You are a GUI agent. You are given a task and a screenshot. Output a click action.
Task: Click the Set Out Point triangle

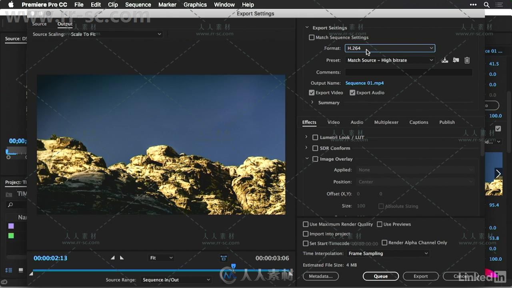coord(122,258)
